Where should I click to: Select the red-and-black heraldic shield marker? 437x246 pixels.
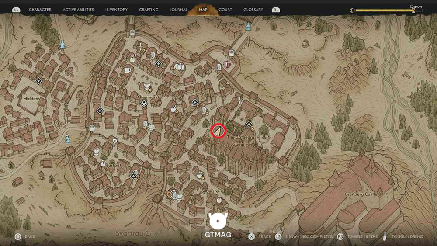pyautogui.click(x=228, y=64)
